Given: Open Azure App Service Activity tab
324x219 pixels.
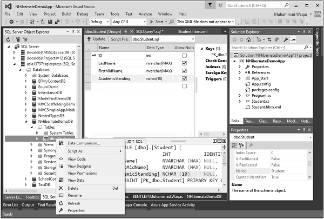Looking at the screenshot, I should pyautogui.click(x=173, y=205).
